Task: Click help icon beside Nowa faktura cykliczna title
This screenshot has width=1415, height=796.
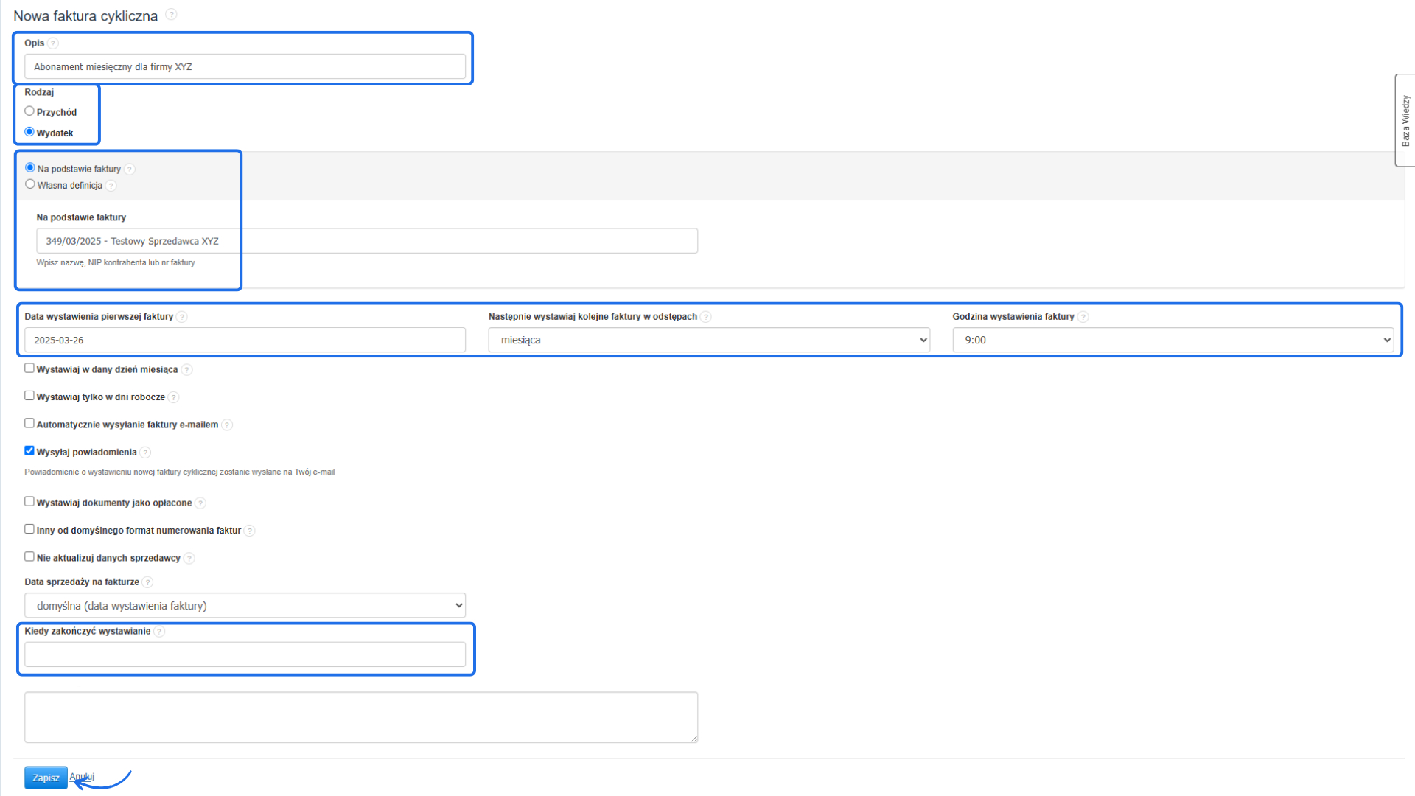Action: [x=171, y=15]
